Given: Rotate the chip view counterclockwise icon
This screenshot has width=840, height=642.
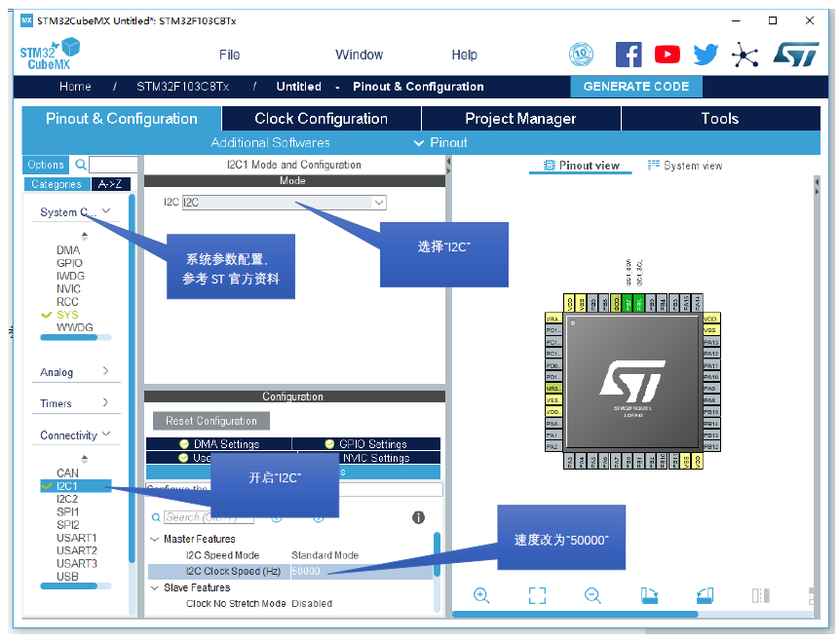Looking at the screenshot, I should [705, 595].
